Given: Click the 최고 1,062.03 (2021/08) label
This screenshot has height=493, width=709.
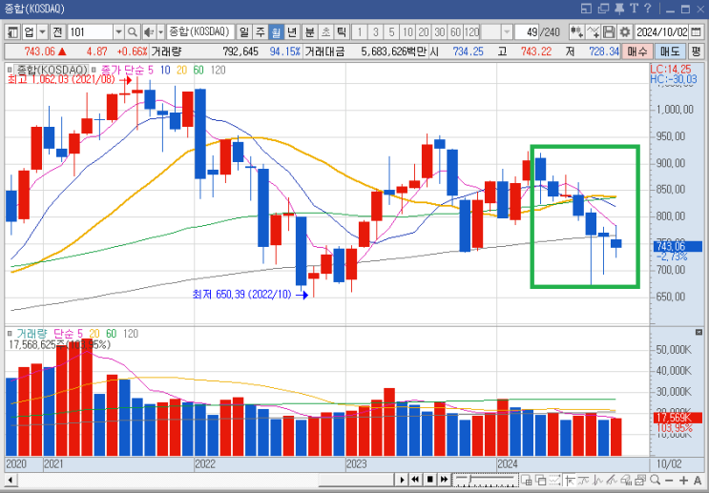Looking at the screenshot, I should pyautogui.click(x=63, y=80).
